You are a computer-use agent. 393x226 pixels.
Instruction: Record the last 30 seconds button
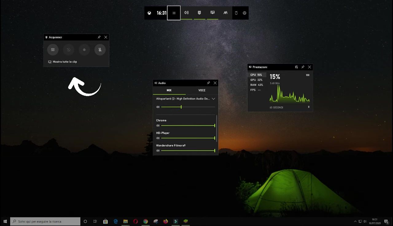(68, 50)
